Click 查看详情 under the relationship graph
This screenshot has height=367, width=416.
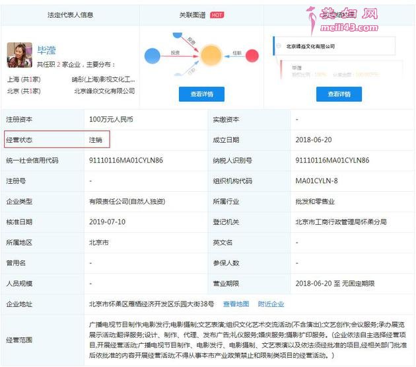[201, 94]
